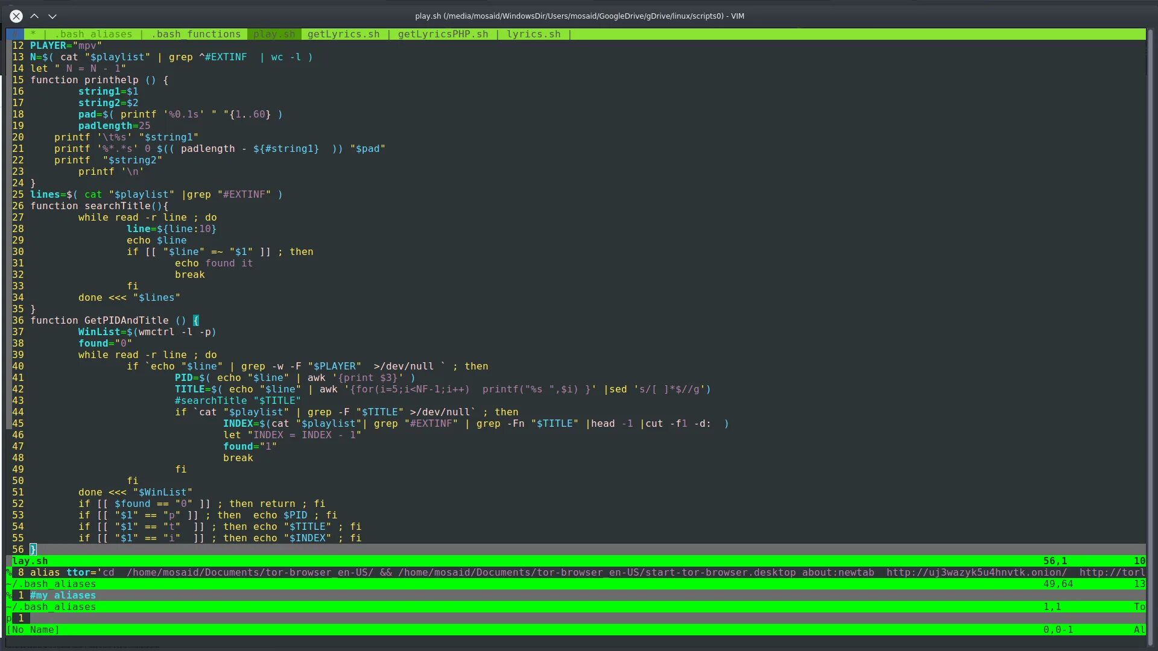Image resolution: width=1158 pixels, height=651 pixels.
Task: Switch to the lyrics.sh tab
Action: click(533, 34)
